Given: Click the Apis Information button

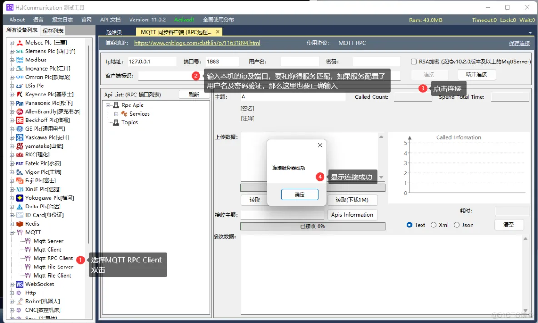Looking at the screenshot, I should point(352,214).
